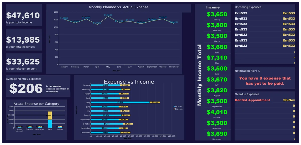Click the 1400 value on line chart axis
This screenshot has width=301, height=145.
point(56,12)
